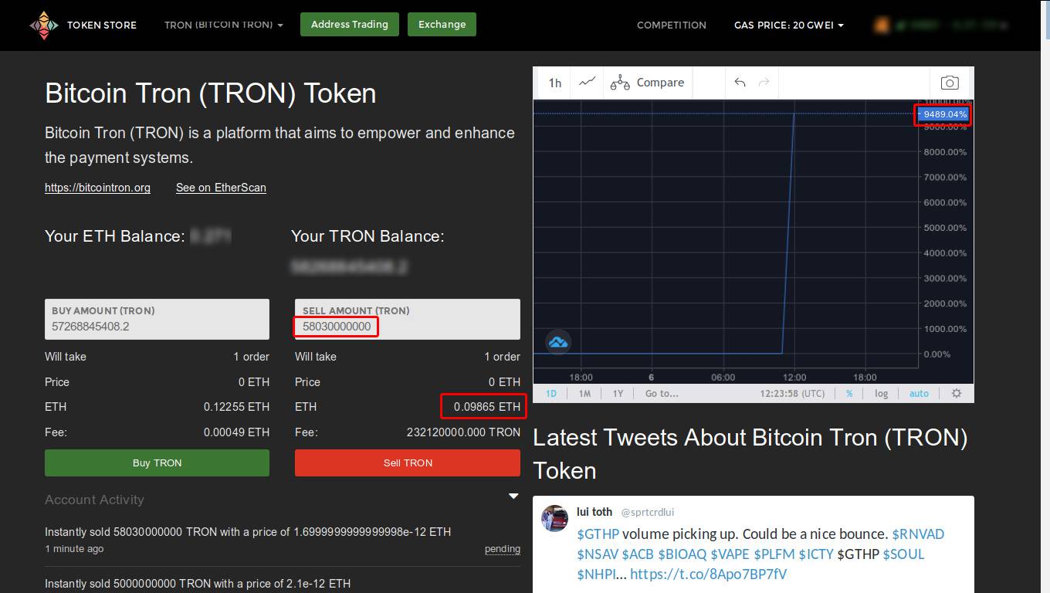Open the TRON (Bitcoin Tron) token dropdown
Image resolution: width=1050 pixels, height=593 pixels.
point(223,25)
